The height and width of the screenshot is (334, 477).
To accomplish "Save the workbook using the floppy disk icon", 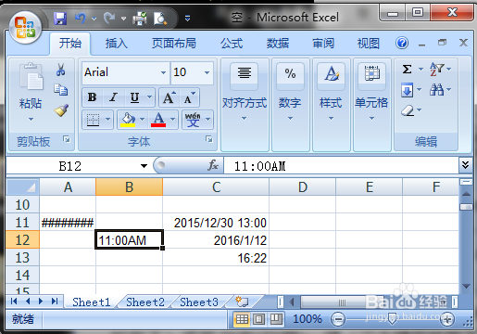I will point(60,19).
